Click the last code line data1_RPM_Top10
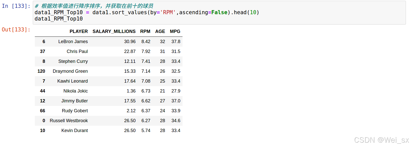 click(x=59, y=19)
